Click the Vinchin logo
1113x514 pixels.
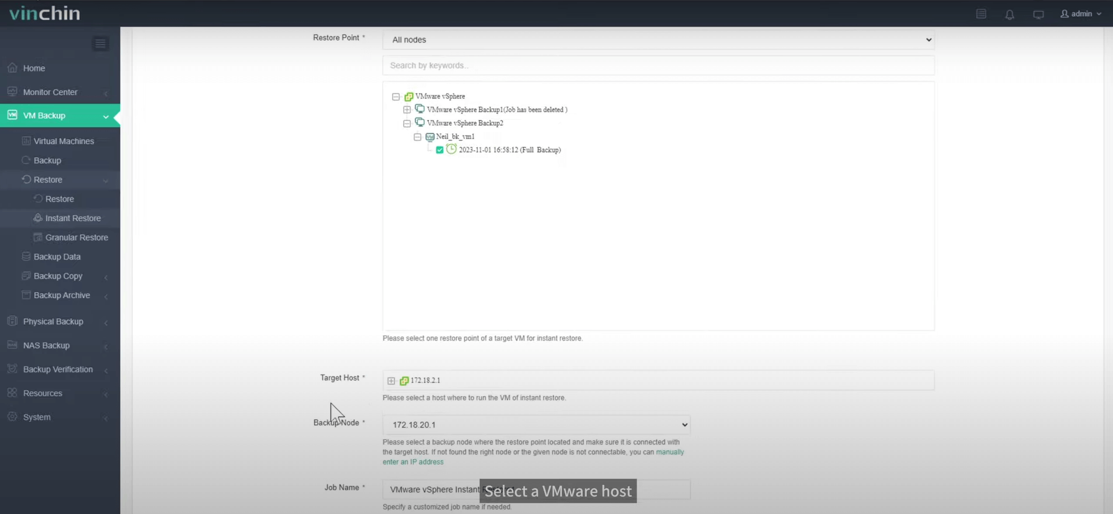[45, 13]
